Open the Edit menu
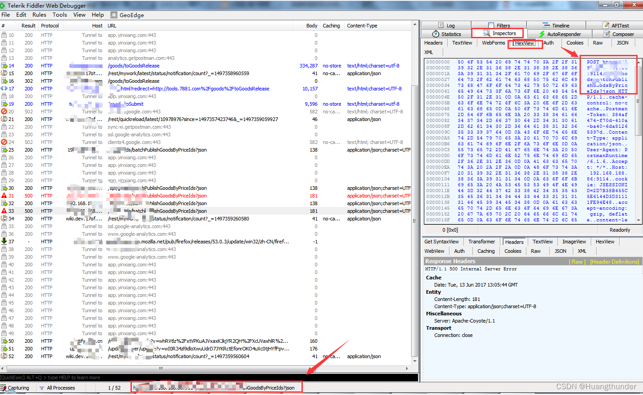The width and height of the screenshot is (643, 395). tap(21, 15)
